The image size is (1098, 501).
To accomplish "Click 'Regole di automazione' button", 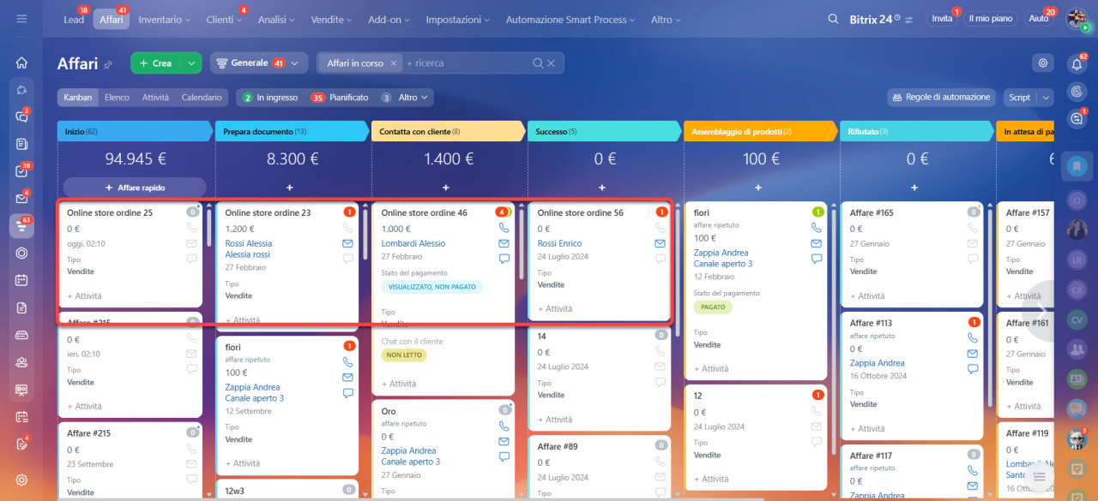I will pos(940,98).
